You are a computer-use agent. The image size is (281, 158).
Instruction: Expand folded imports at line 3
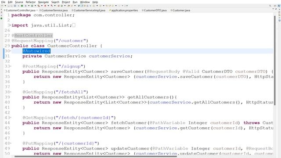(x=11, y=25)
